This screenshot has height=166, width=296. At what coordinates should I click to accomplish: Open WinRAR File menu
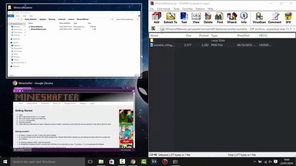[x=152, y=9]
